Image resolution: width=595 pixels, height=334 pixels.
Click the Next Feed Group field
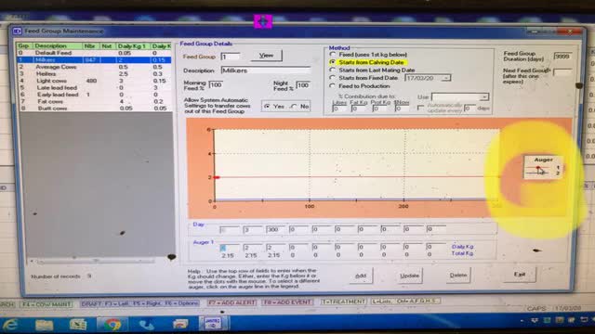tap(562, 72)
